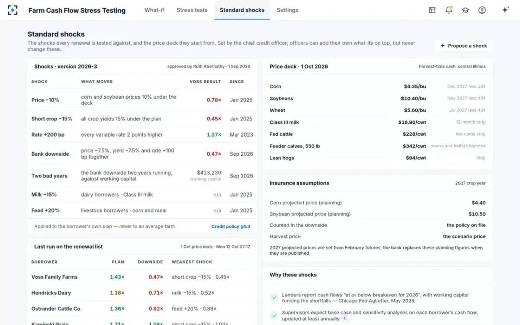
Task: Click Lean hogs price $94/cwt
Action: (x=416, y=158)
